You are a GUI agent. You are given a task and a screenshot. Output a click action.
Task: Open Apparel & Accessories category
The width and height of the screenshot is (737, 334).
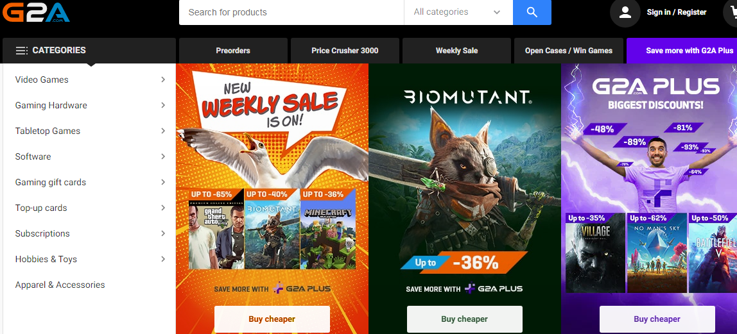(60, 285)
